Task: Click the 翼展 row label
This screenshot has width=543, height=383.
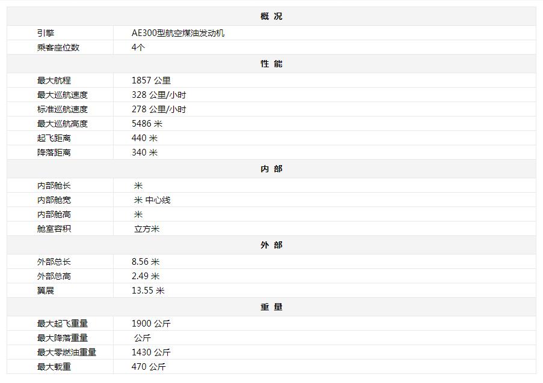Action: 46,291
